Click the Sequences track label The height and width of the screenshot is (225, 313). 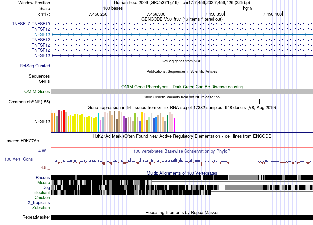[39, 76]
